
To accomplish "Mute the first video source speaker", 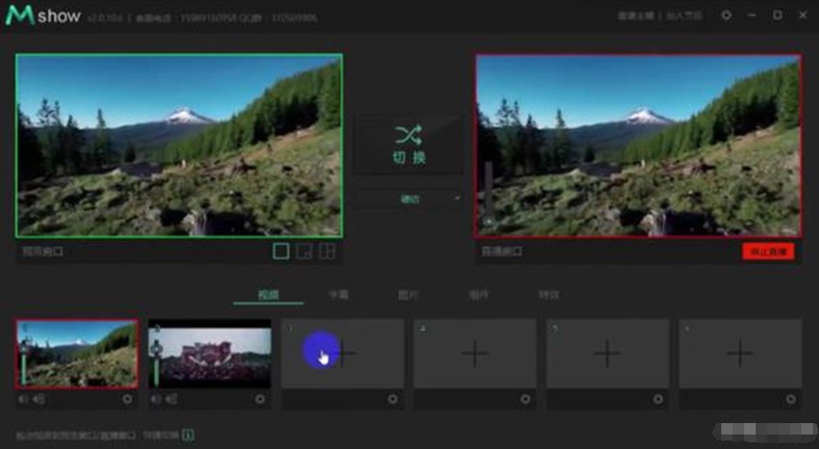I will point(23,399).
